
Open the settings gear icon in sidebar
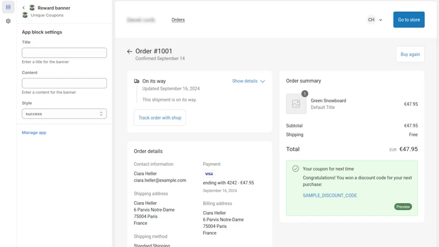(8, 21)
